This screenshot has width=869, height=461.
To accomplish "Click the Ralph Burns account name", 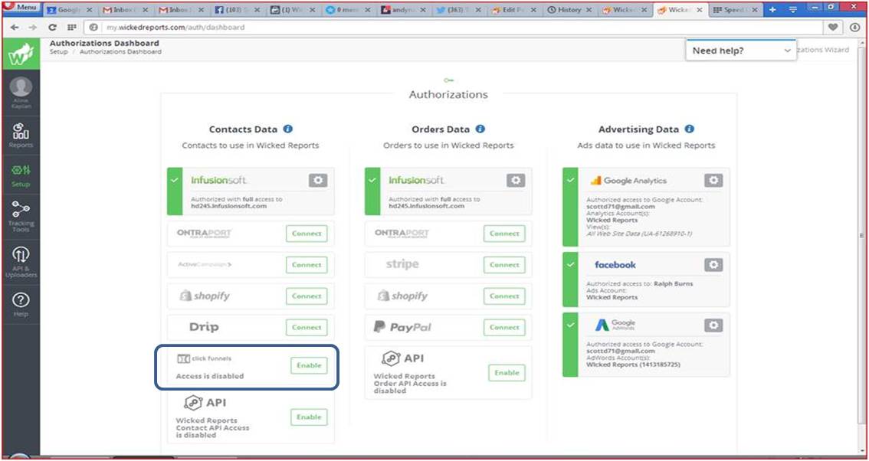I will [674, 283].
